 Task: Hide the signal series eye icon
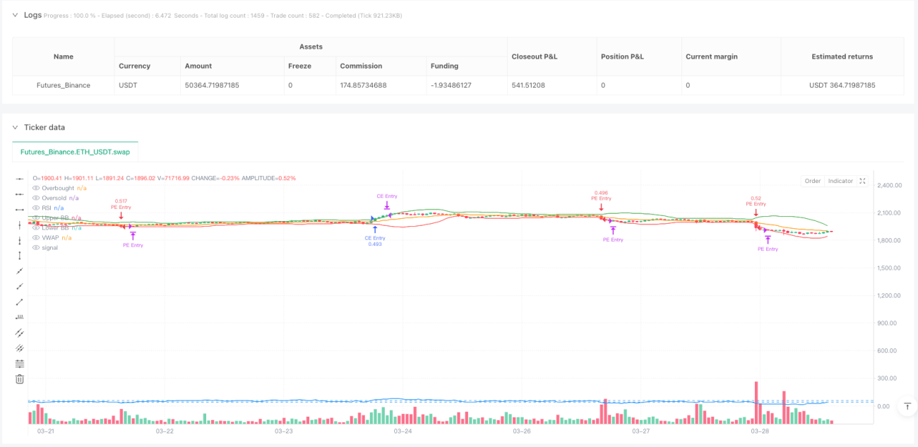click(x=37, y=248)
